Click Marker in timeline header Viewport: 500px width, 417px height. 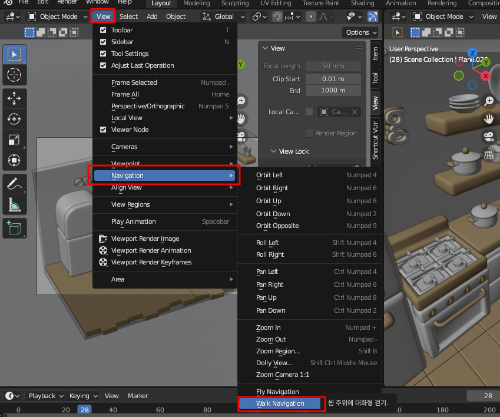point(138,396)
